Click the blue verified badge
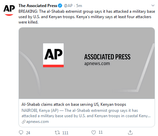Image resolution: width=158 pixels, height=136 pixels. pyautogui.click(x=60, y=6)
